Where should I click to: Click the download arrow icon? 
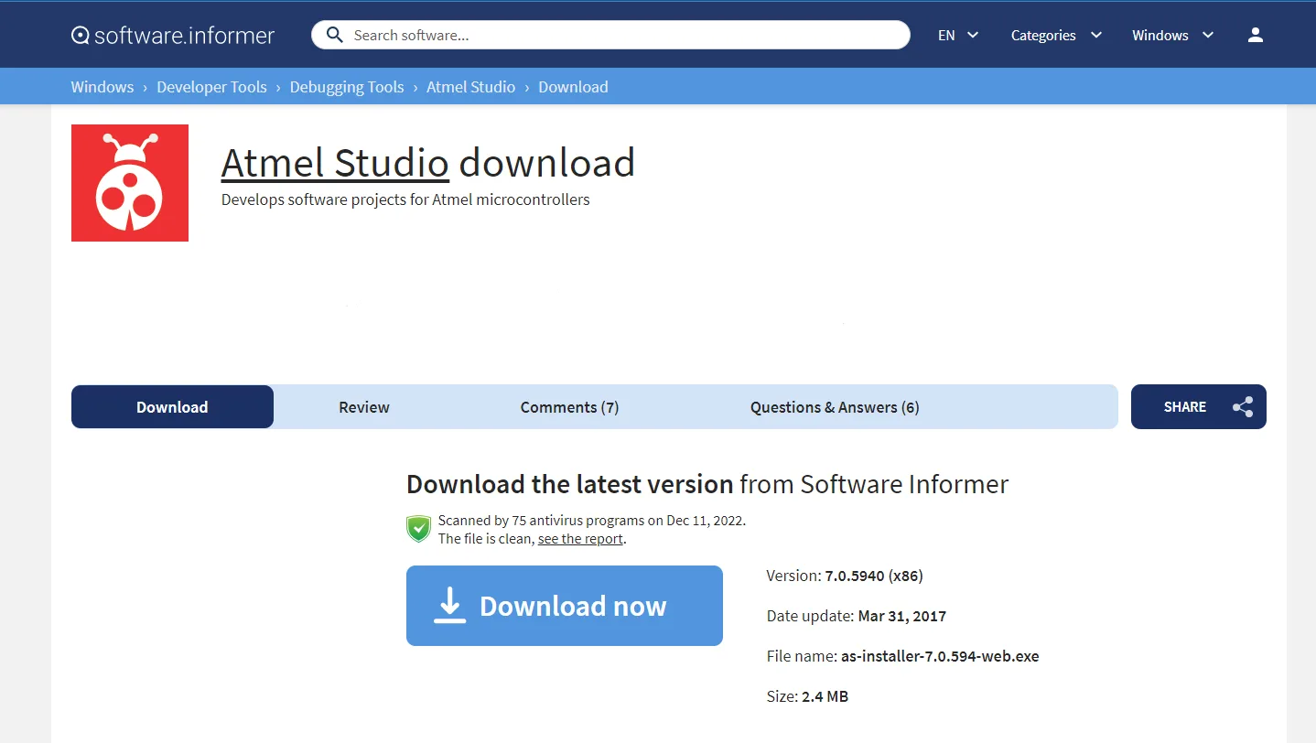tap(449, 606)
